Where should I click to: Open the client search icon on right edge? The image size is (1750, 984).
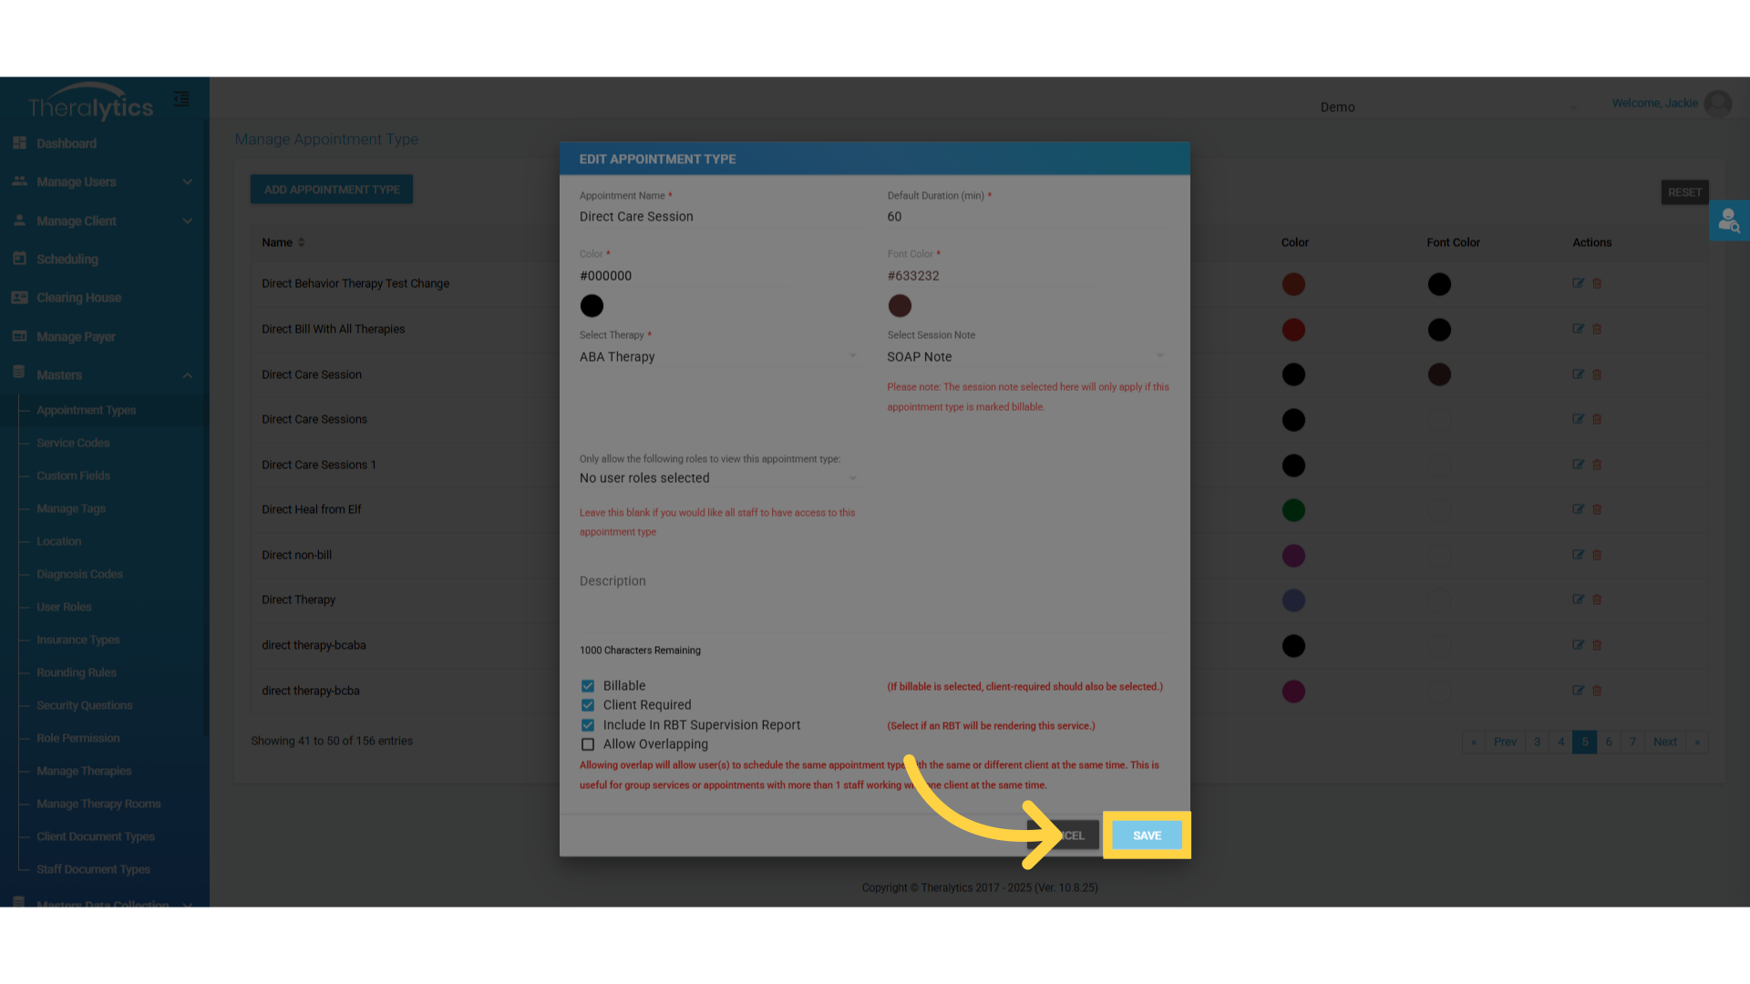(1728, 220)
